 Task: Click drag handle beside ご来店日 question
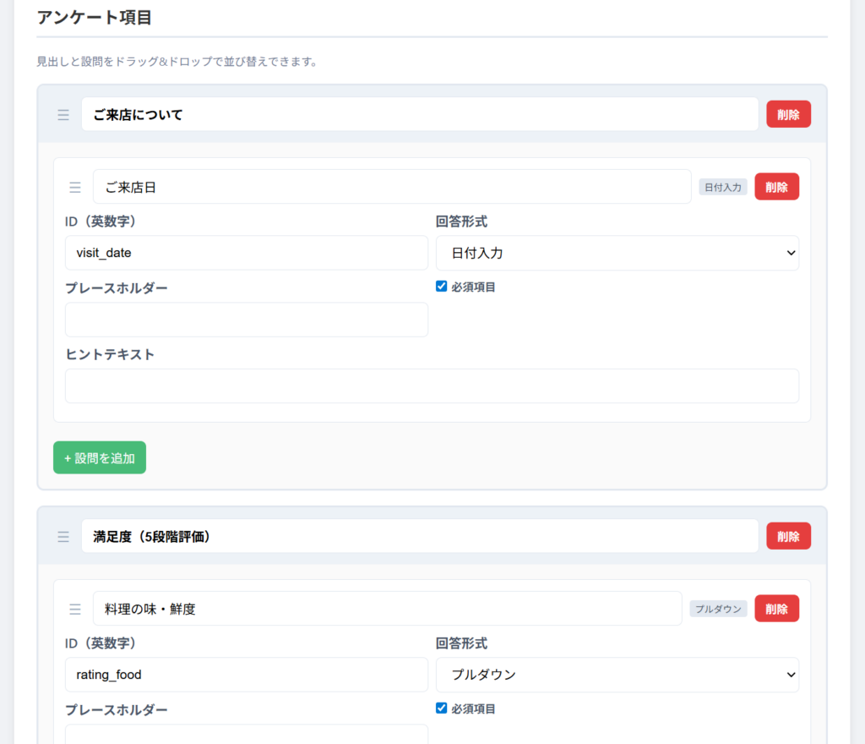[x=75, y=188]
